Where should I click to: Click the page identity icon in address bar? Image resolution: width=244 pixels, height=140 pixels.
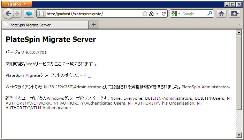[41, 14]
